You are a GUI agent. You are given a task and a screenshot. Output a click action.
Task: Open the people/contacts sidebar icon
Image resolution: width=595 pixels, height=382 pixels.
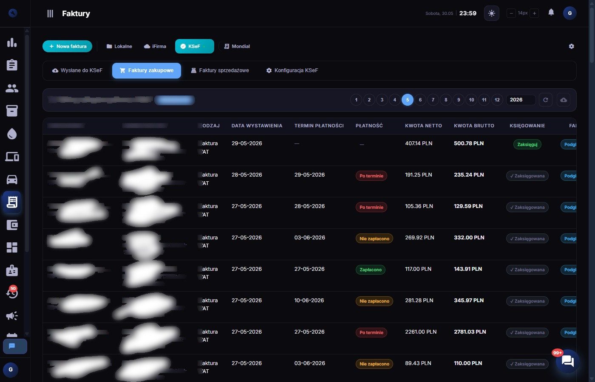[12, 88]
